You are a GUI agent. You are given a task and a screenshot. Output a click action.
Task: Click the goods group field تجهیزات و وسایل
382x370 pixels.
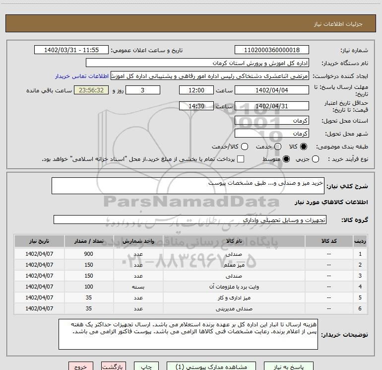point(190,220)
